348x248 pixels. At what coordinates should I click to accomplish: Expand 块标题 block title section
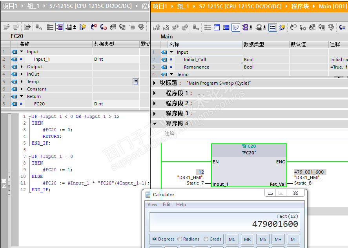155,83
